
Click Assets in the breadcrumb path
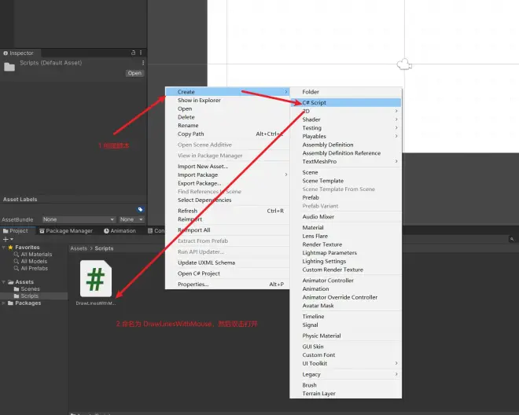tap(79, 248)
